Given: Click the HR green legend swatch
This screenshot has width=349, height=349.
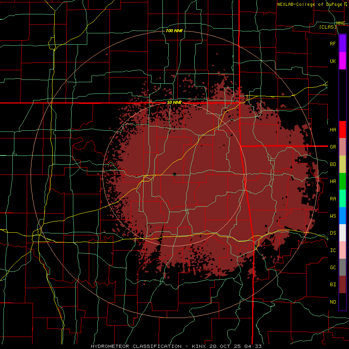Looking at the screenshot, I should (x=342, y=181).
